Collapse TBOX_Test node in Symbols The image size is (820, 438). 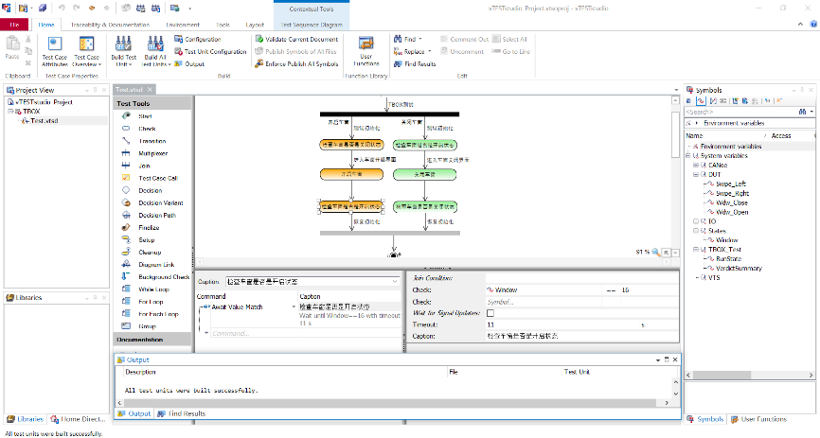tap(696, 250)
